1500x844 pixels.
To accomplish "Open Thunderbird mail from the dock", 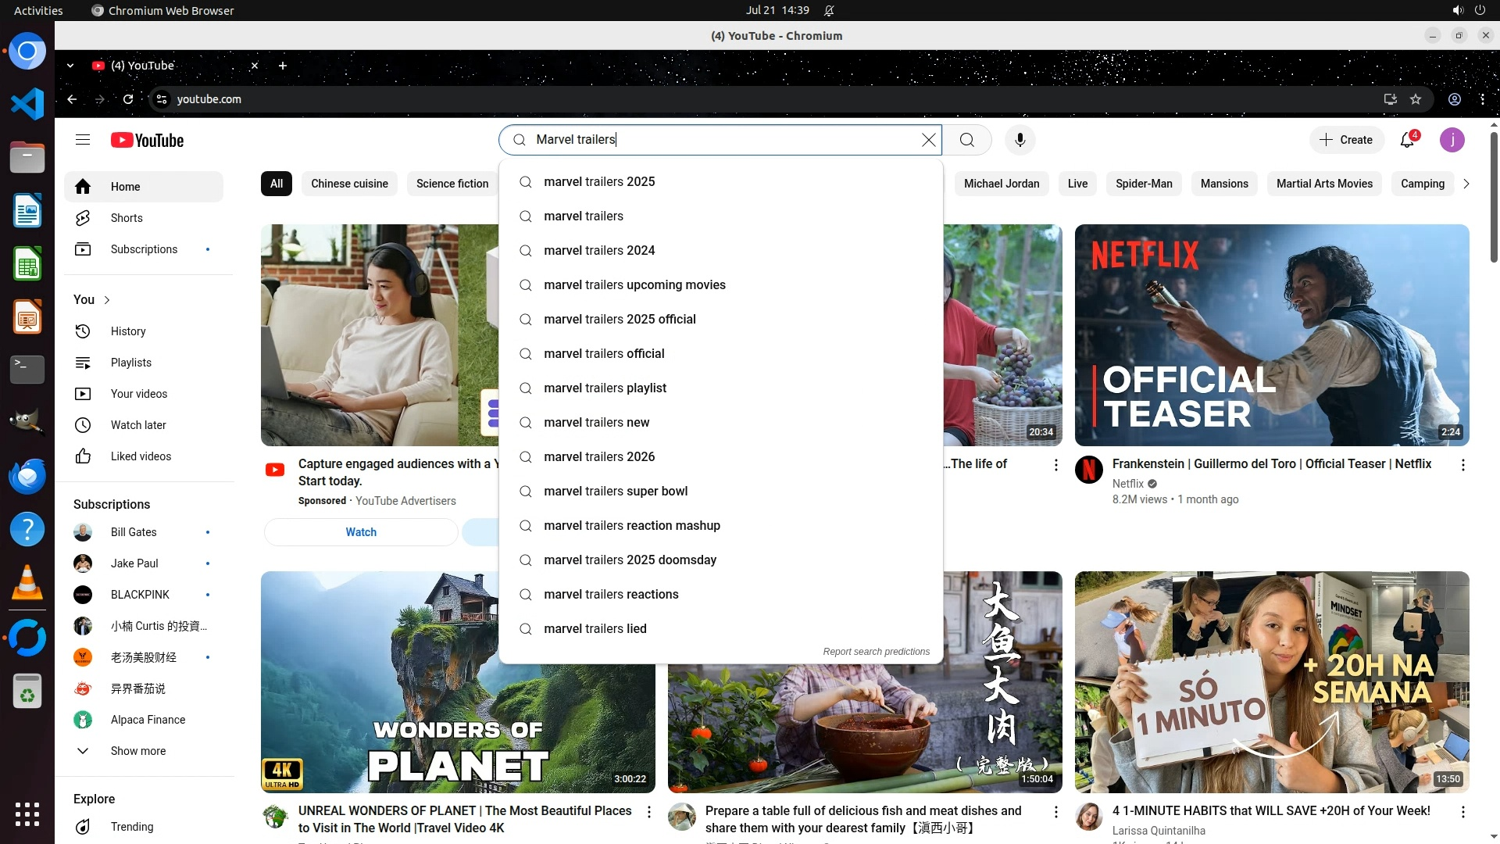I will point(27,476).
